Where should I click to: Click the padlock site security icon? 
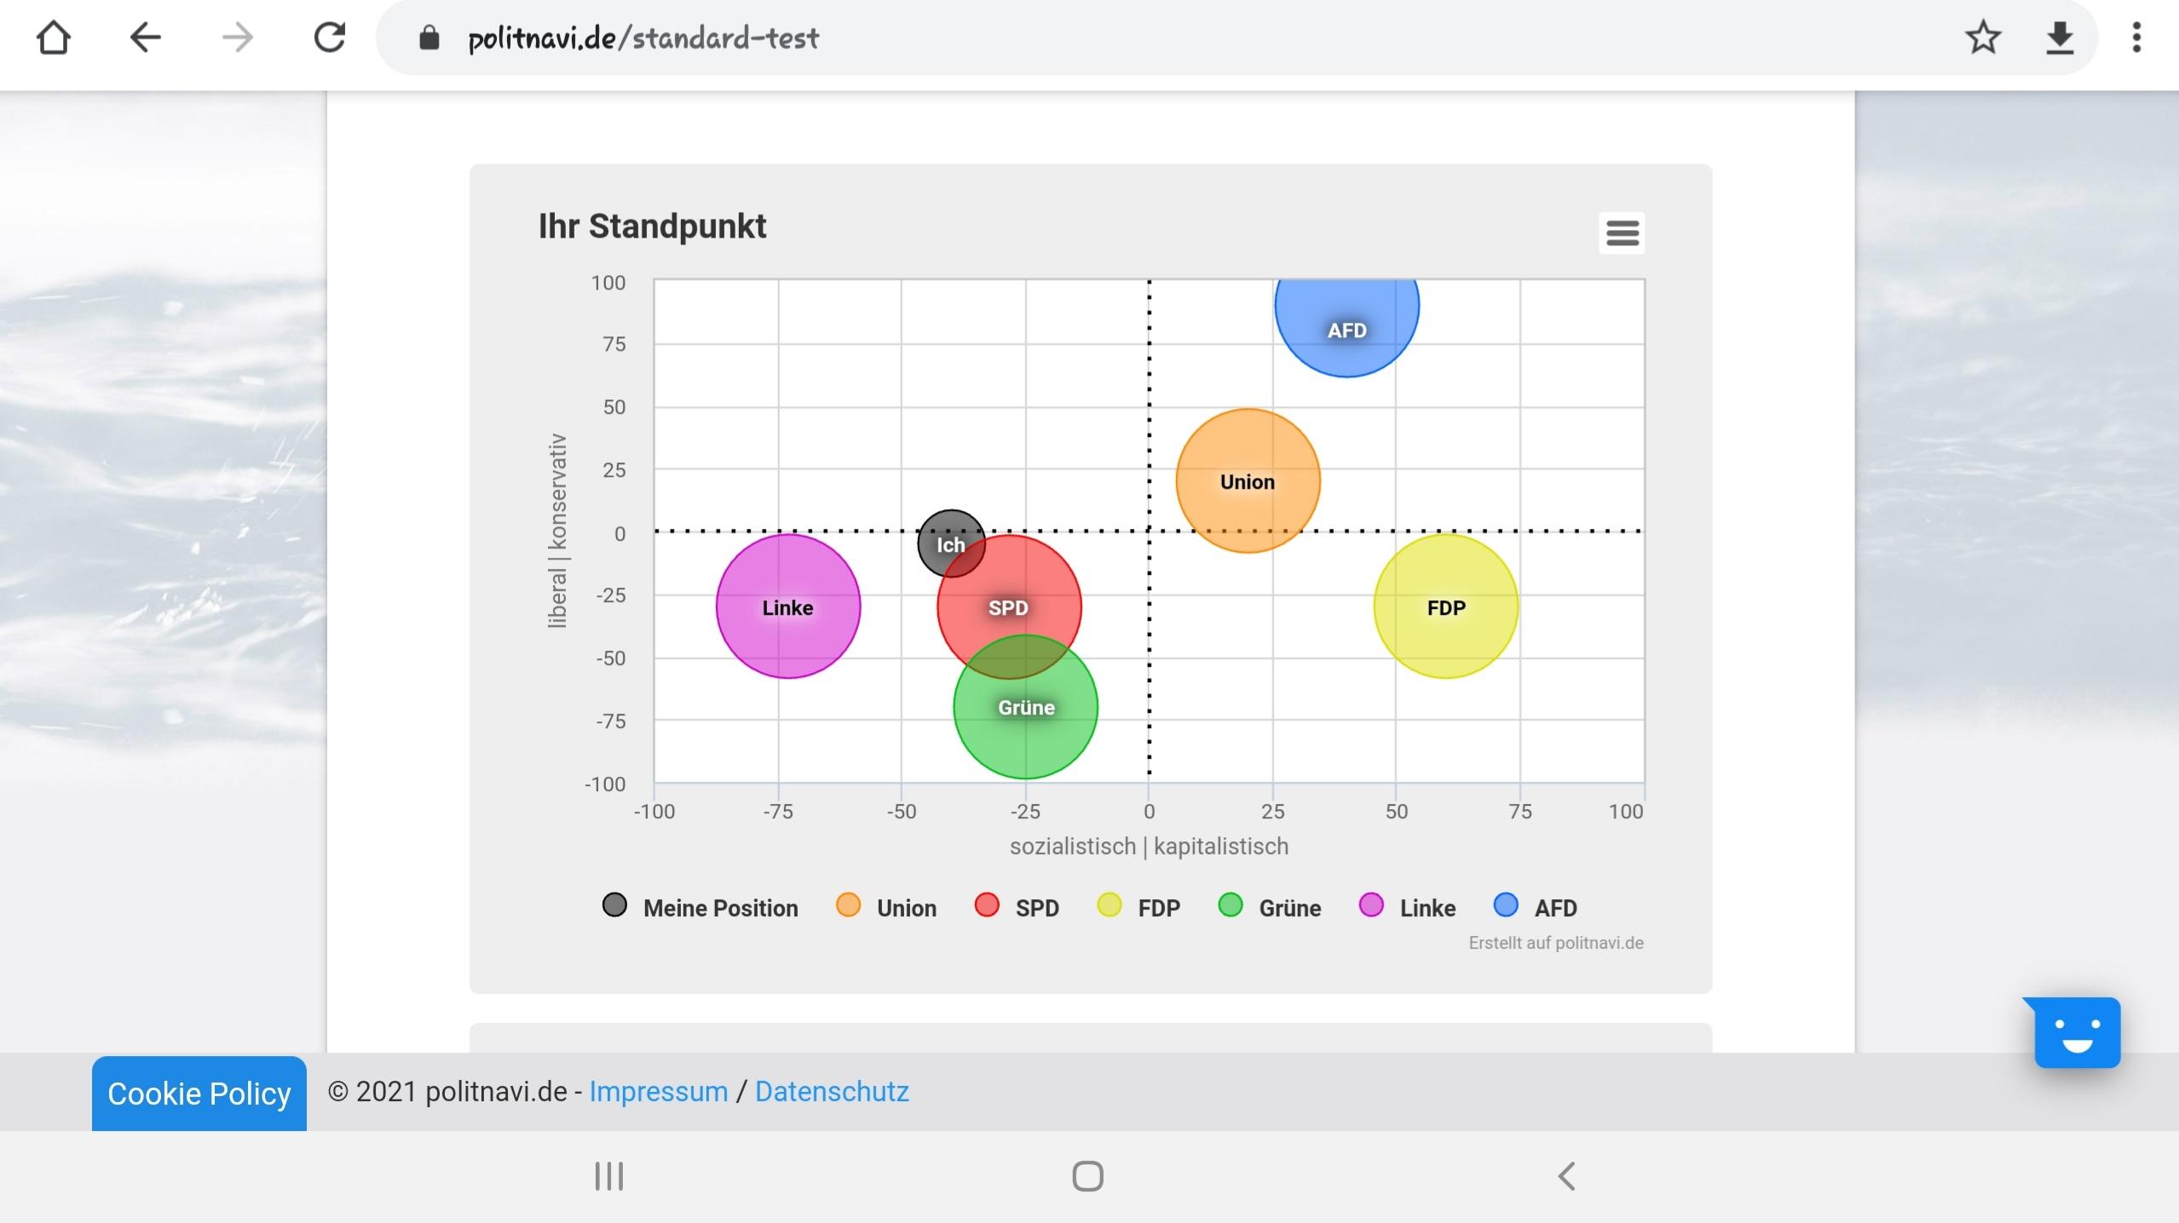429,37
